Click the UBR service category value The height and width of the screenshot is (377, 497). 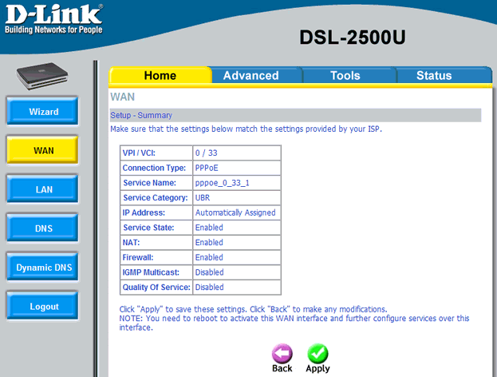click(203, 197)
